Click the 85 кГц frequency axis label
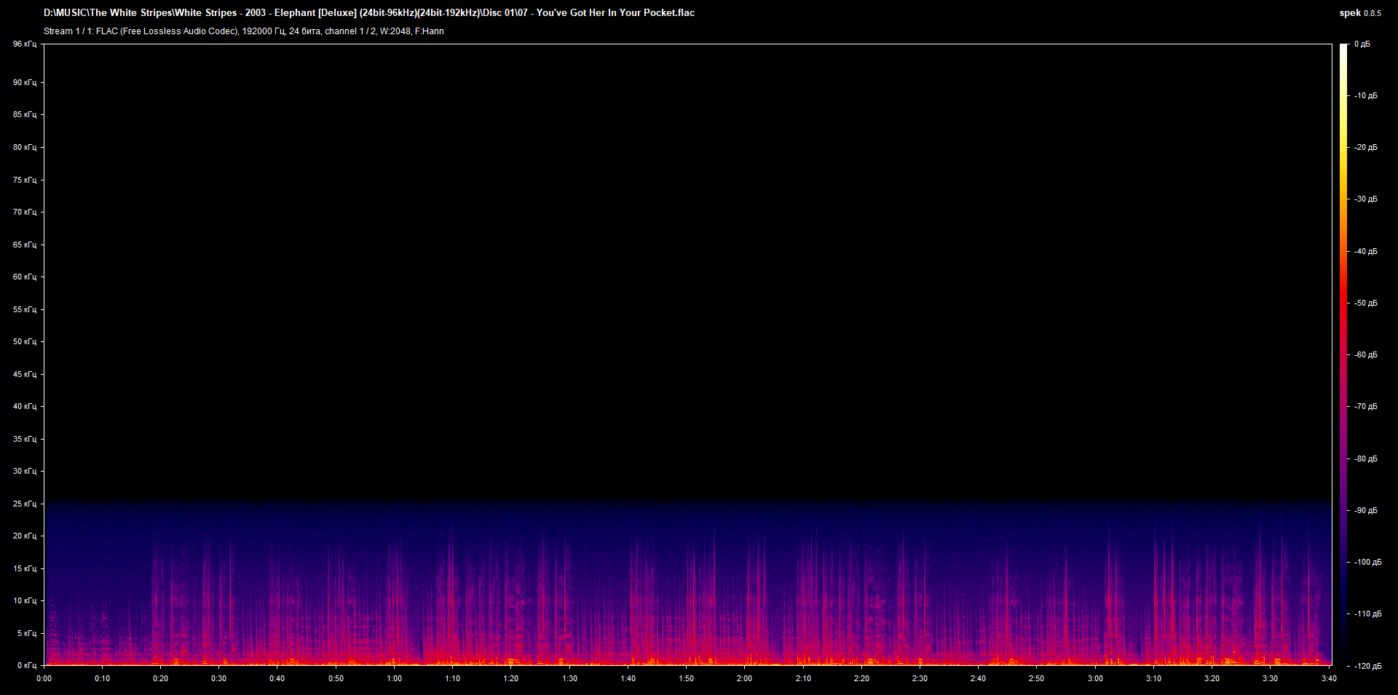This screenshot has width=1398, height=695. pos(25,115)
